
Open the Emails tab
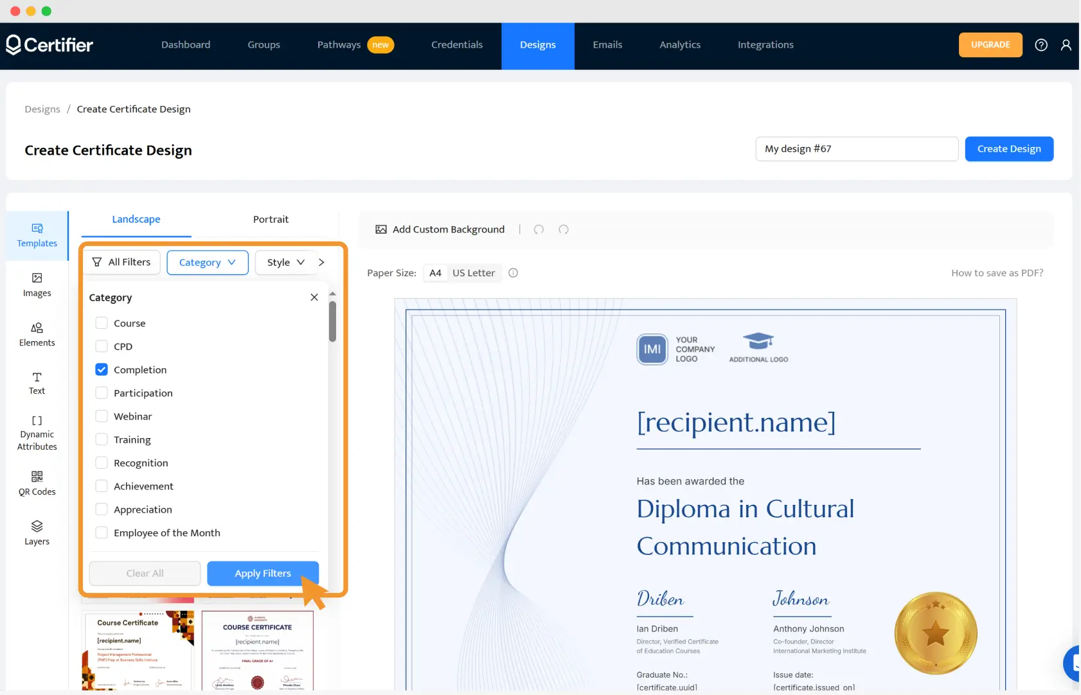click(607, 45)
